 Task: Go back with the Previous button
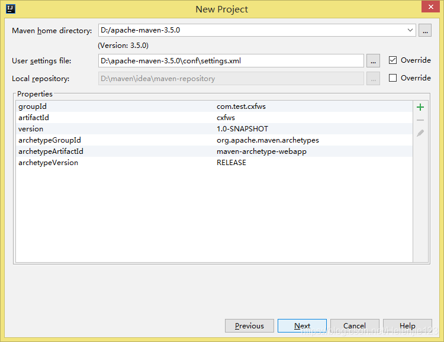tap(249, 326)
